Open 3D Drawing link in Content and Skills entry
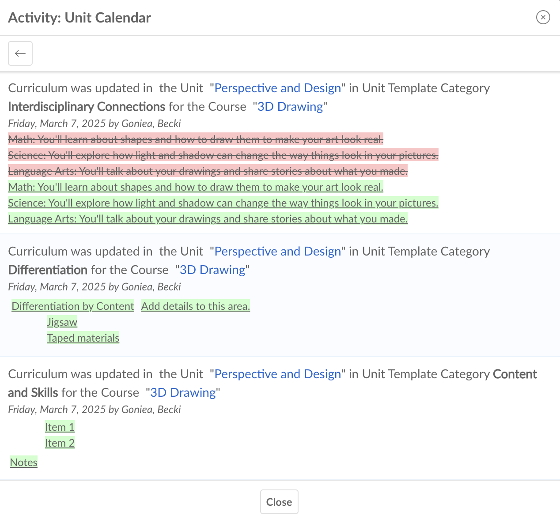 pos(183,393)
